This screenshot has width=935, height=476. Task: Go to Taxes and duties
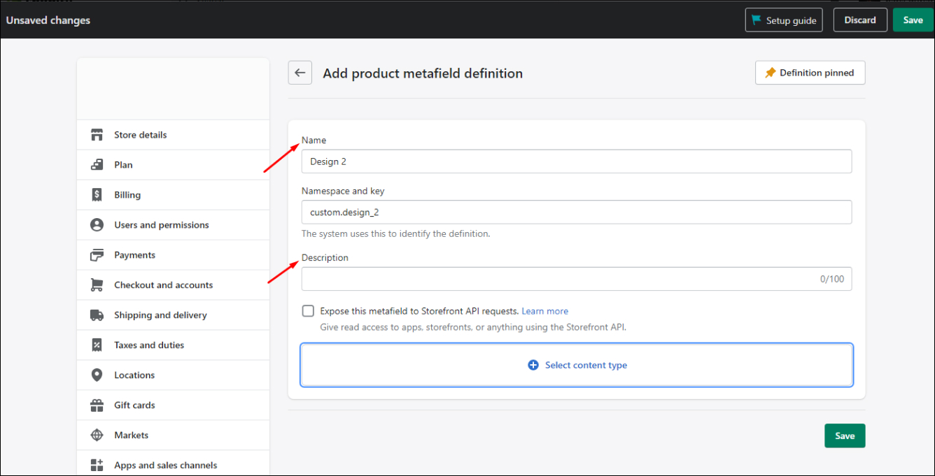tap(173, 345)
